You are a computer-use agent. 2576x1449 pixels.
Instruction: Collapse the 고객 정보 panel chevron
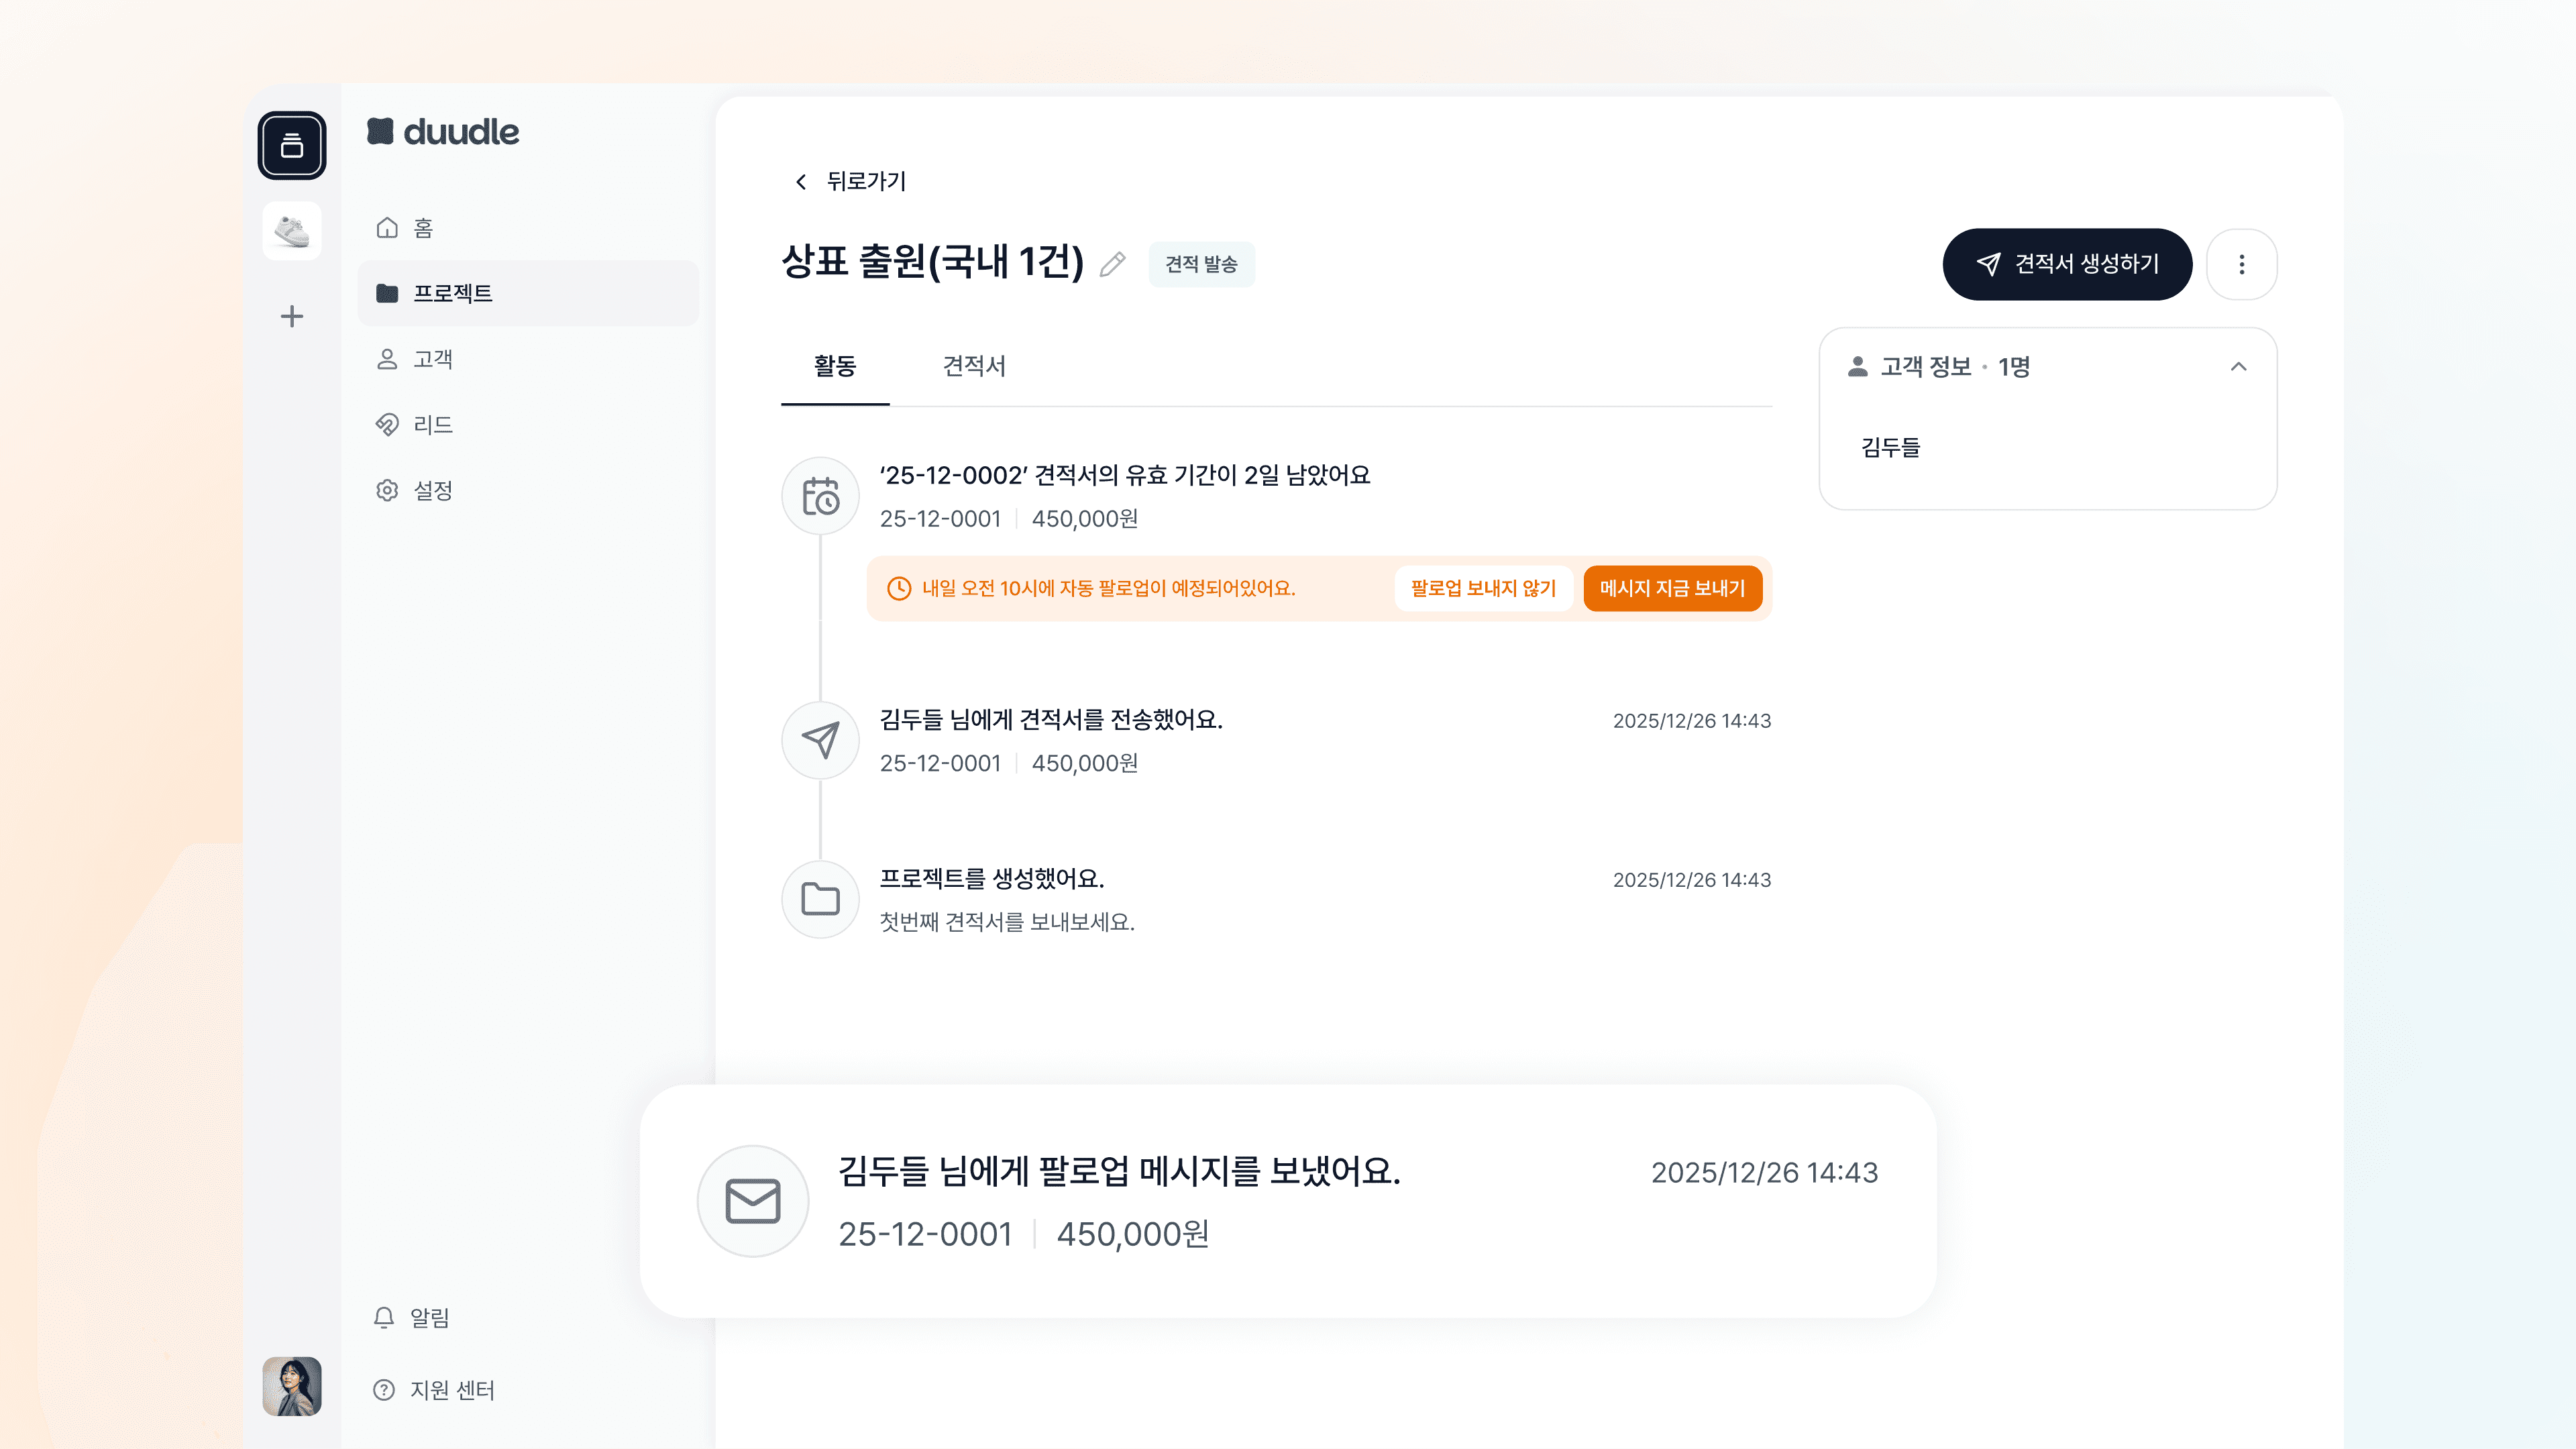[x=2238, y=367]
